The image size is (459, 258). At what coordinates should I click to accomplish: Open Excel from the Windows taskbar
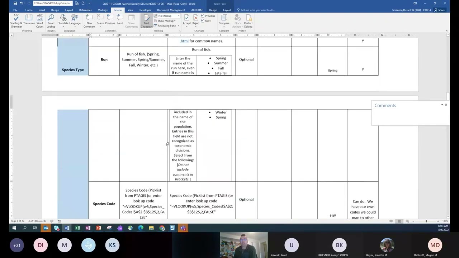coord(77,228)
